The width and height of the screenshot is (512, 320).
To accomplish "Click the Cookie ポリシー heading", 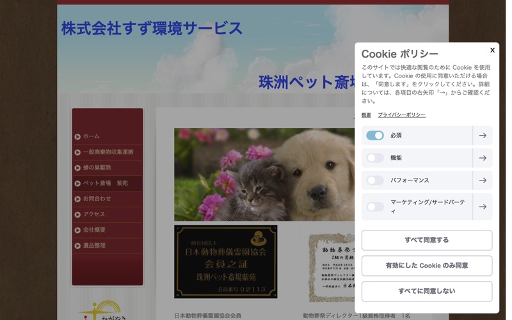I will tap(399, 54).
